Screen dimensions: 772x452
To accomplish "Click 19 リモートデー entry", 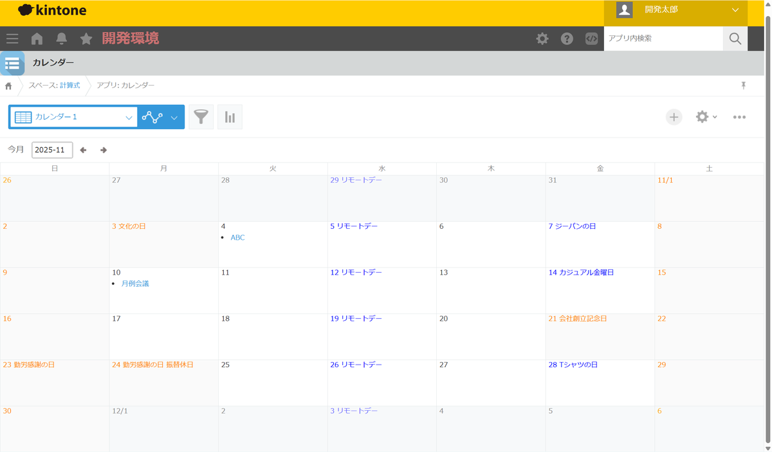I will pos(356,319).
